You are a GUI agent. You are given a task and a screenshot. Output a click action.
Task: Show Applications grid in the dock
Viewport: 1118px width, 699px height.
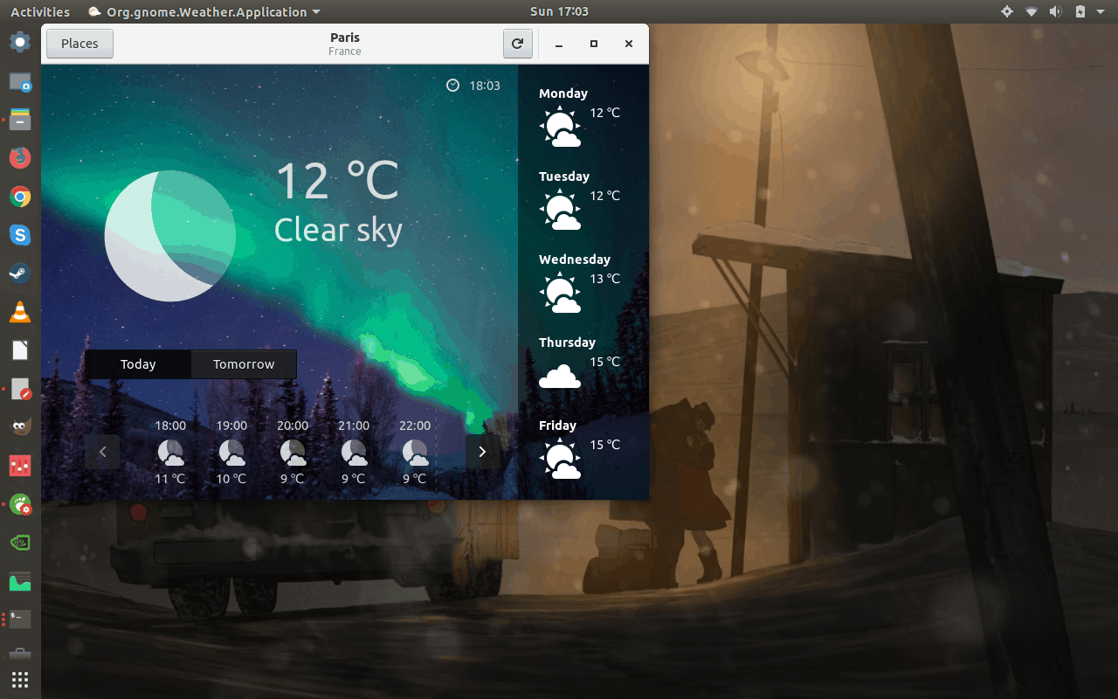click(x=20, y=679)
